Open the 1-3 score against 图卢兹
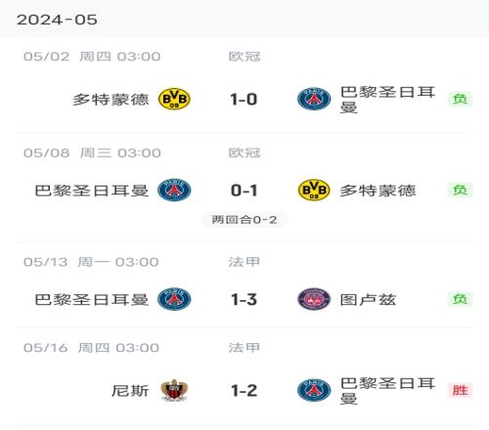Screen dimensions: 489x430 point(244,299)
